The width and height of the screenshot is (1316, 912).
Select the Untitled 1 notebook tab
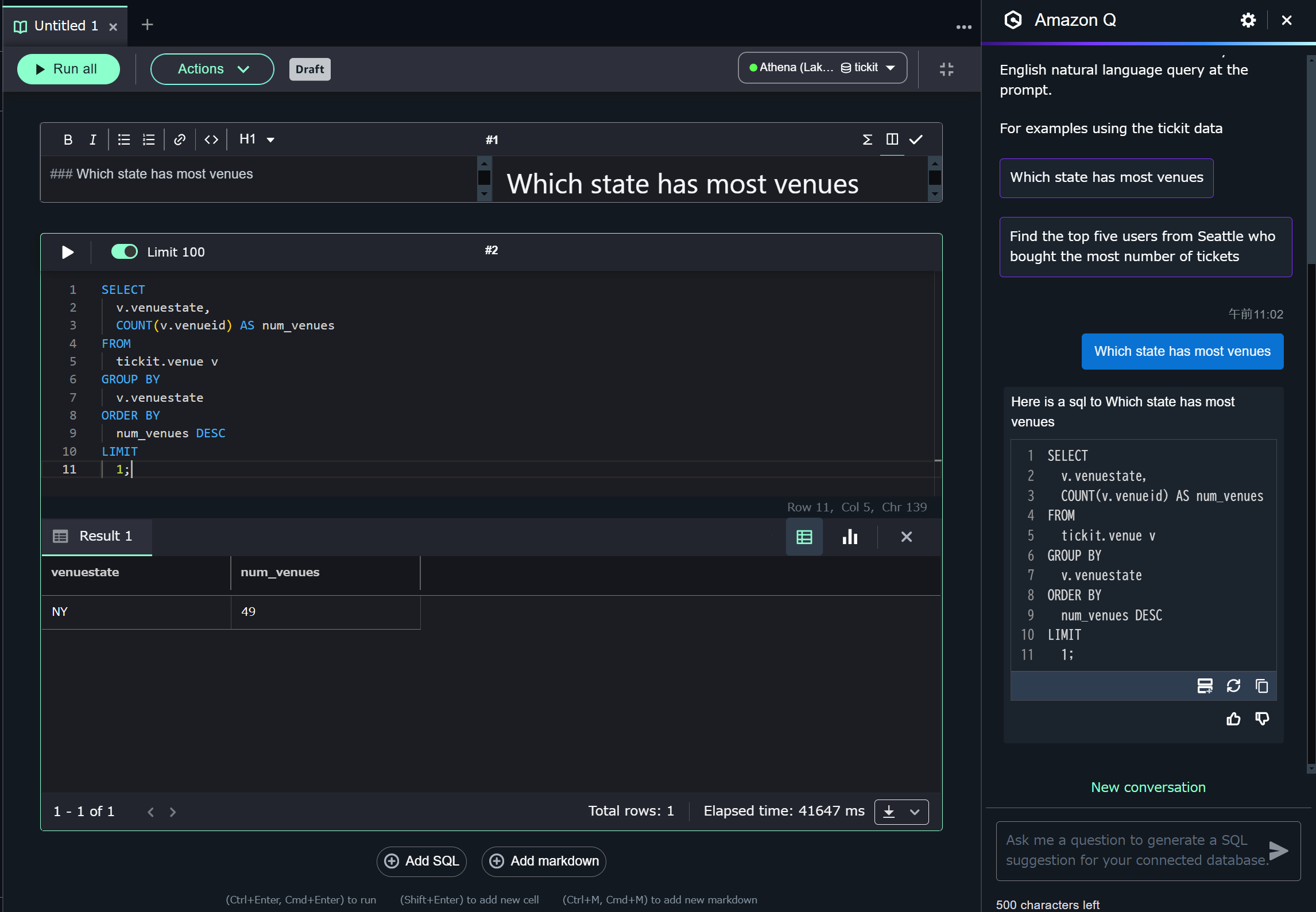click(65, 26)
